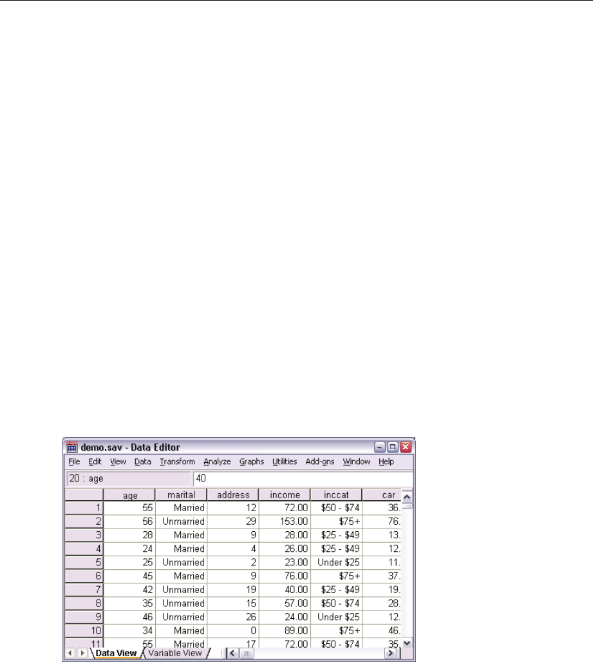Click income cell showing 26.00
The image size is (593, 662).
coord(285,549)
